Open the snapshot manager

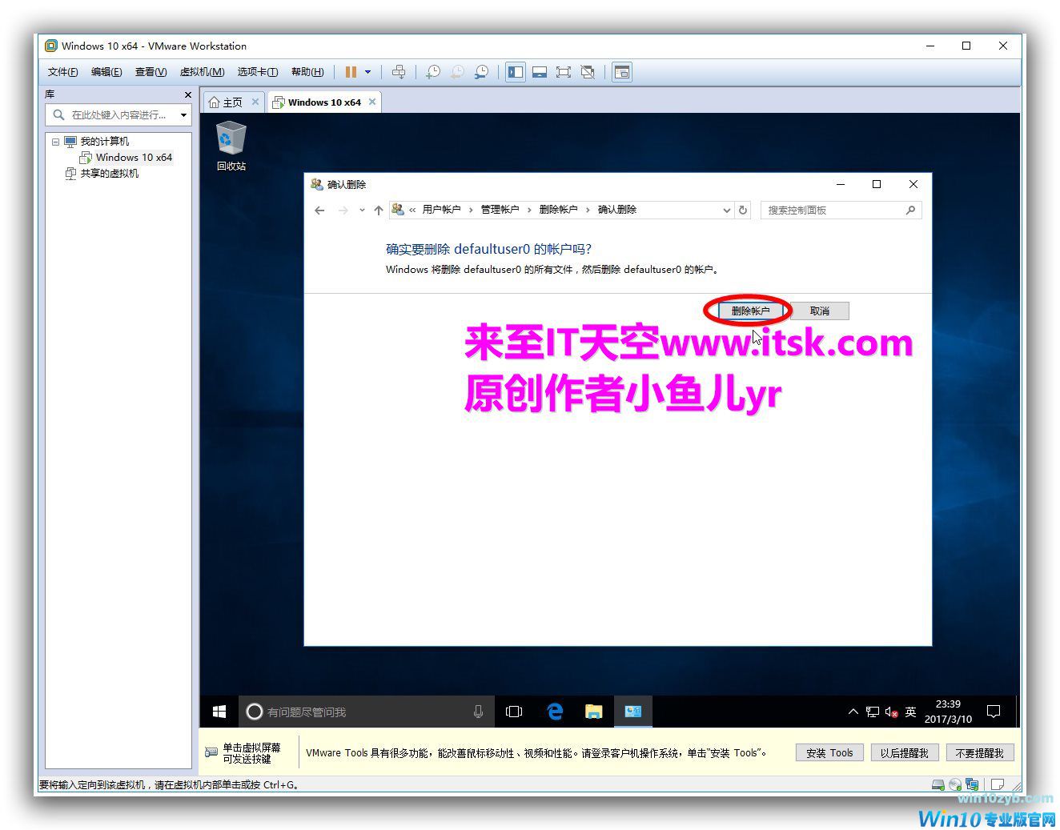point(482,72)
